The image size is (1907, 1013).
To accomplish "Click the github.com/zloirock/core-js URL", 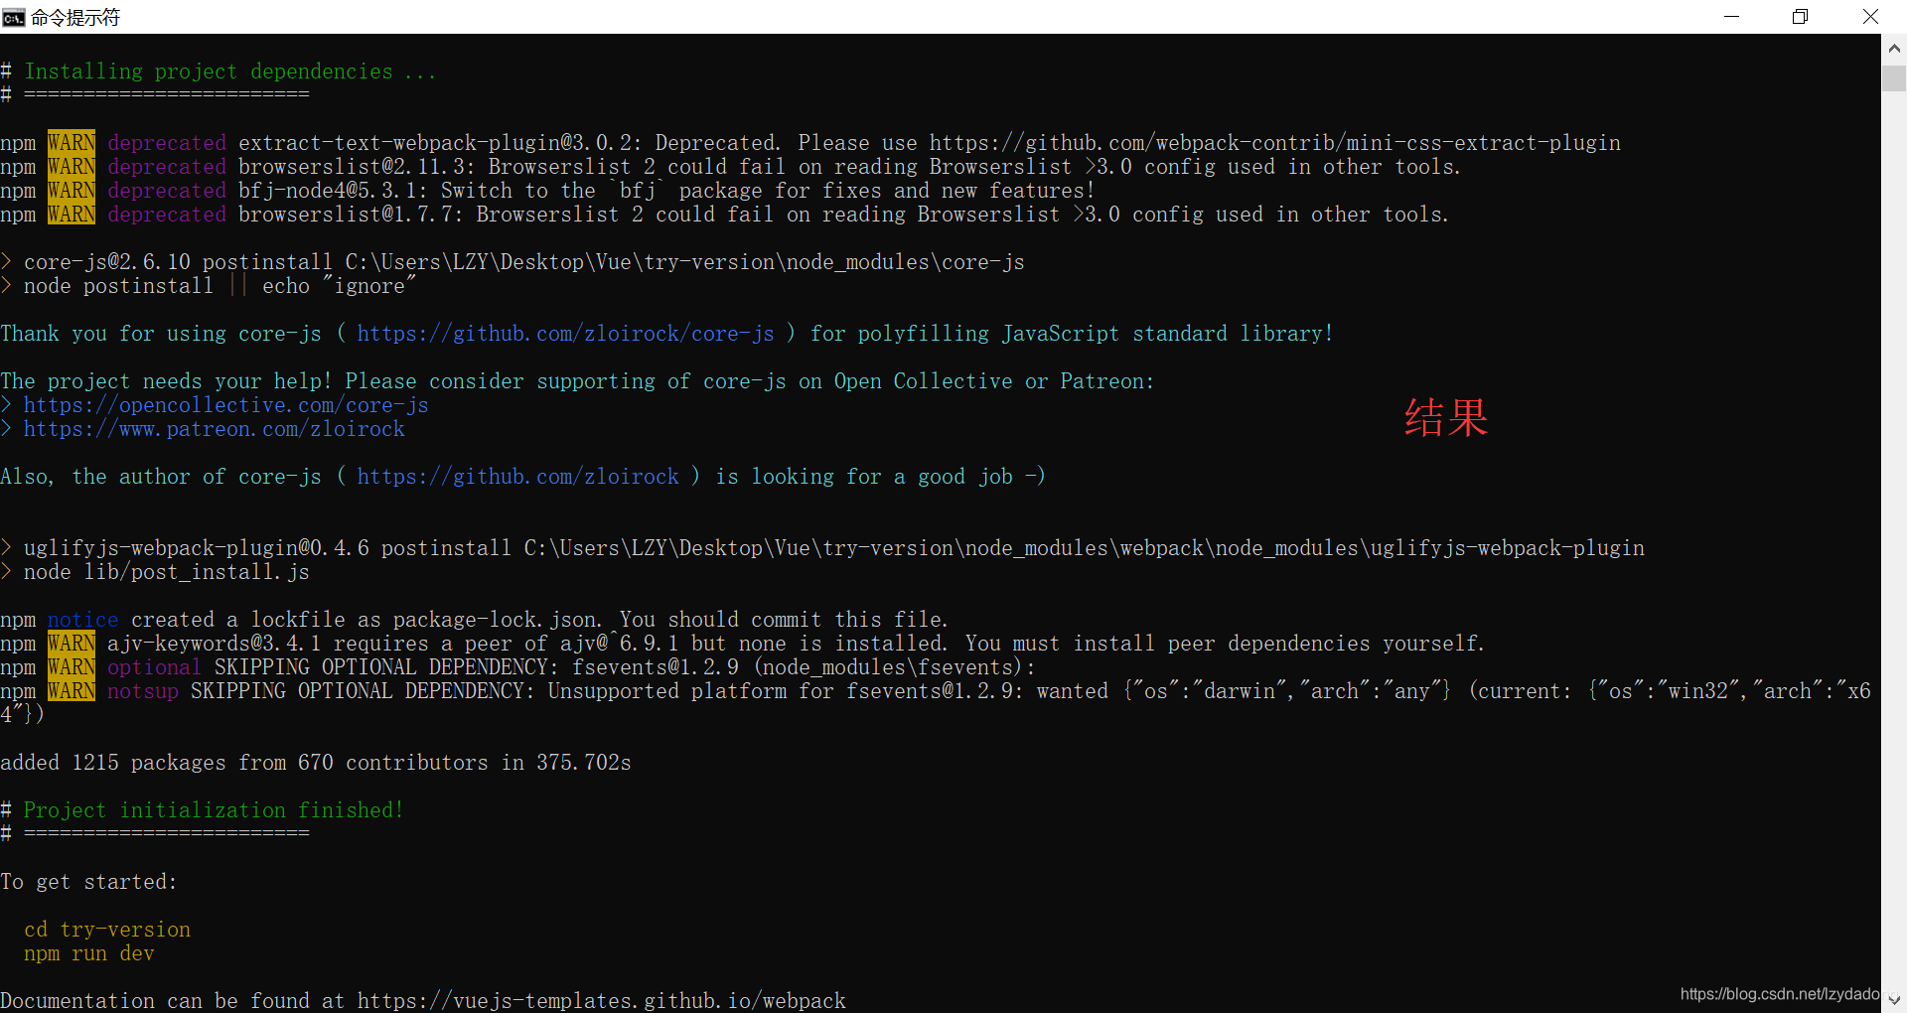I will [x=565, y=334].
